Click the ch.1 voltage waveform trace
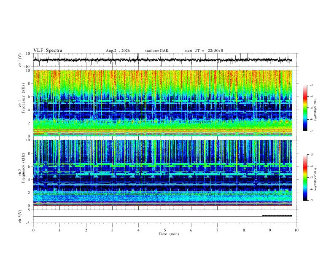Screen dimensions: 334x258 162,60
